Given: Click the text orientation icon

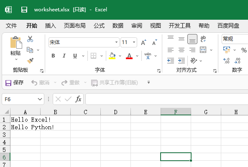Looking at the screenshot, I should pyautogui.click(x=194, y=61).
